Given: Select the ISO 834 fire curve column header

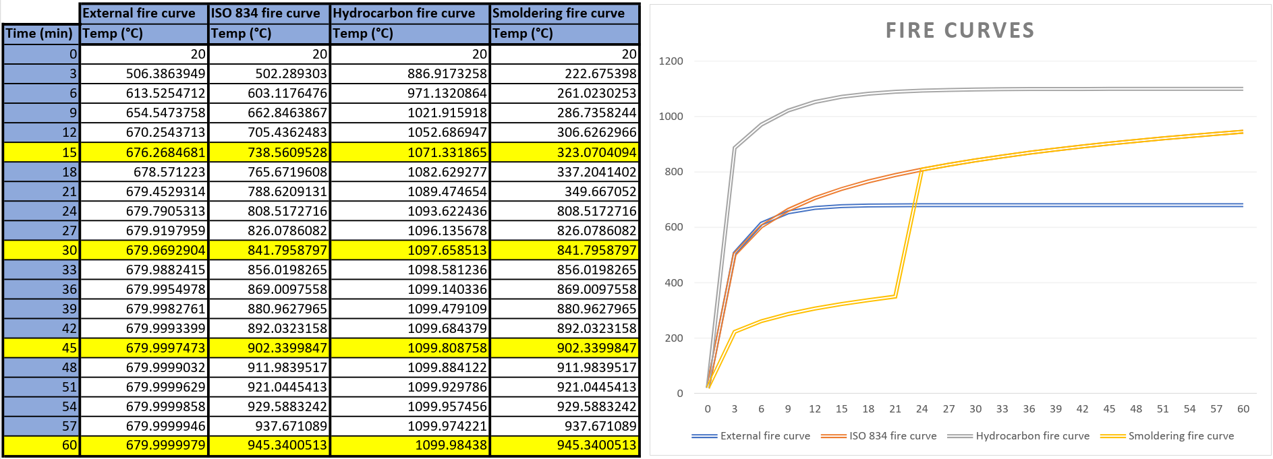Looking at the screenshot, I should (266, 13).
